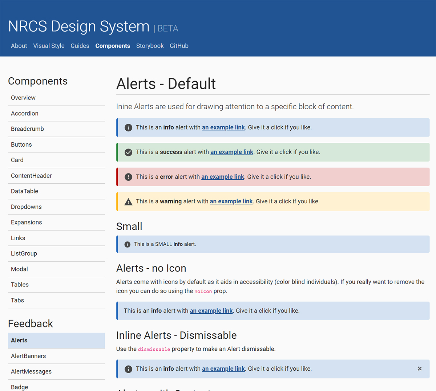Open Expansions in the sidebar

(x=56, y=223)
